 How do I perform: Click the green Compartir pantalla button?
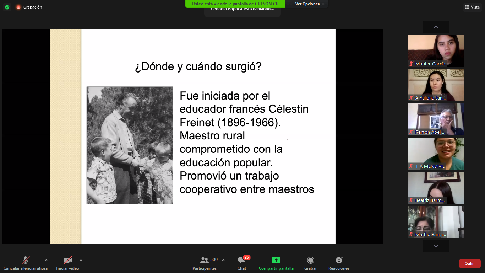276,263
